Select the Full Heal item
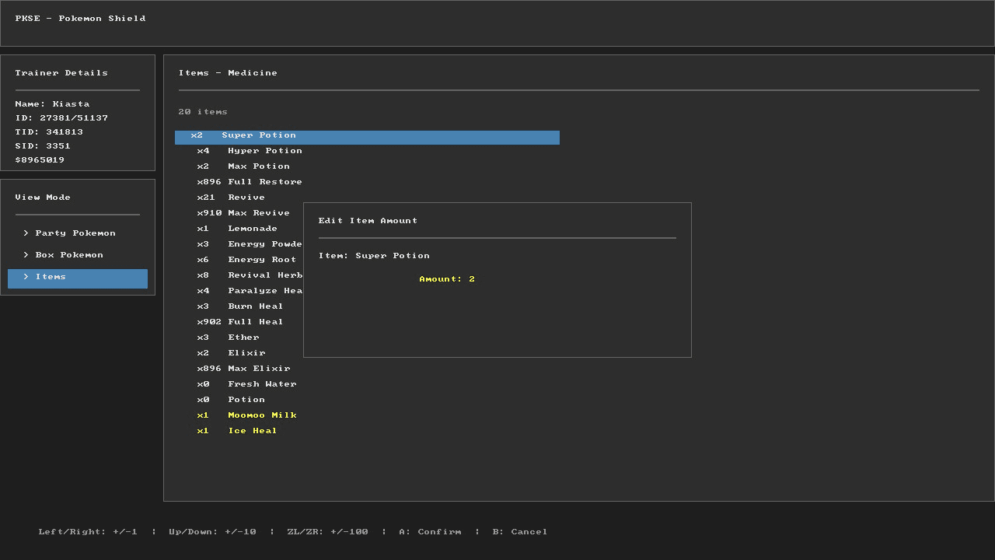This screenshot has width=995, height=560. [x=240, y=322]
